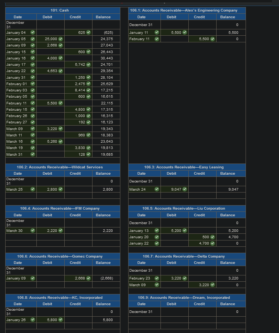
Task: Click the checkmark next to the 3,830 credit entry
Action: (x=88, y=148)
